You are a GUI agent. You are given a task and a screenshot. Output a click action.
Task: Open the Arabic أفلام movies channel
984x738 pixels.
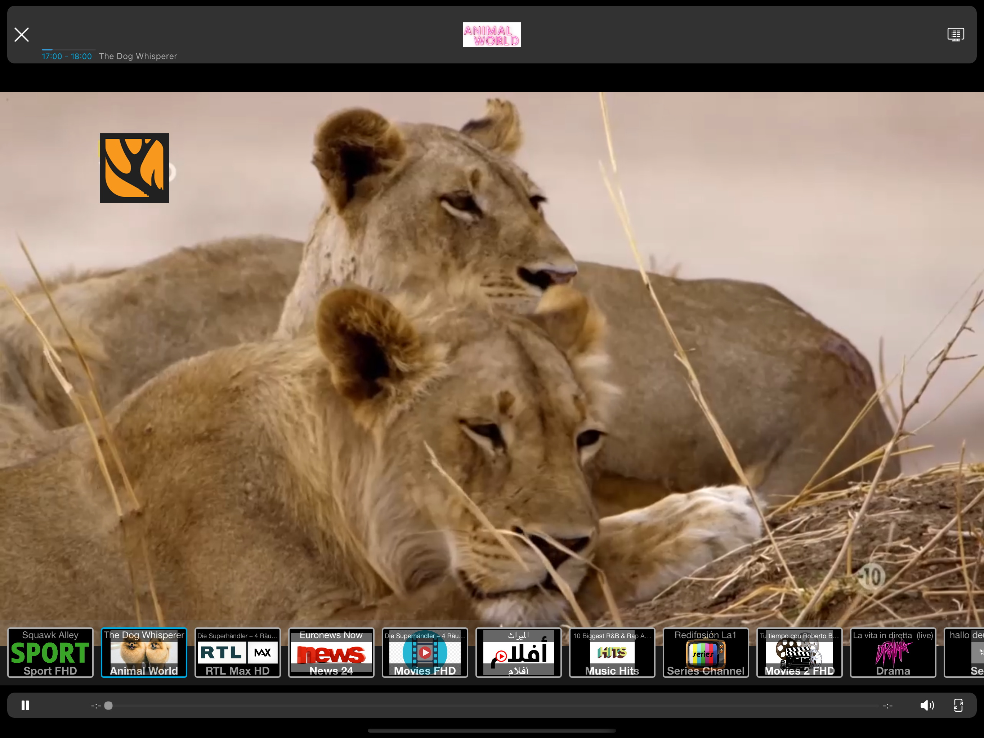coord(518,653)
